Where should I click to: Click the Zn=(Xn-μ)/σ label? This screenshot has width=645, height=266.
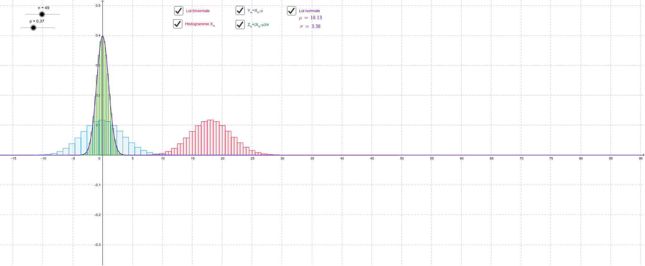pos(258,25)
